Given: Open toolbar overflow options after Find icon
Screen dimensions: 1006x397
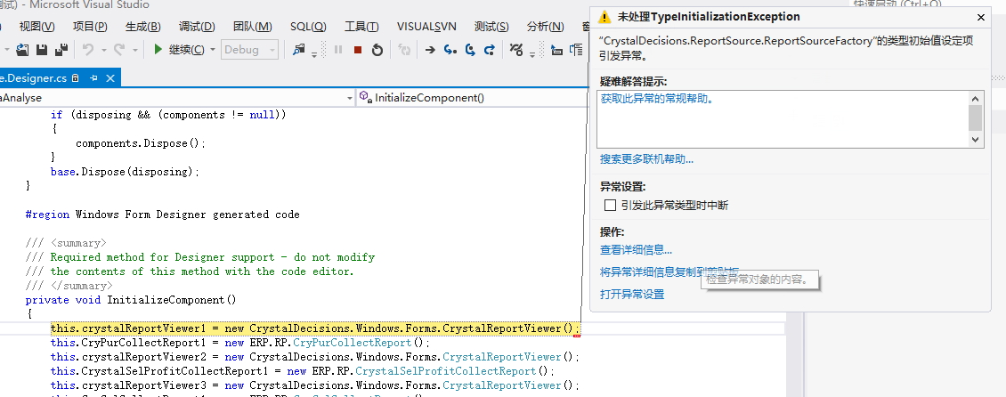Looking at the screenshot, I should [x=314, y=54].
